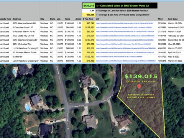
Task: Click the Address column header
Action: click(x=17, y=19)
